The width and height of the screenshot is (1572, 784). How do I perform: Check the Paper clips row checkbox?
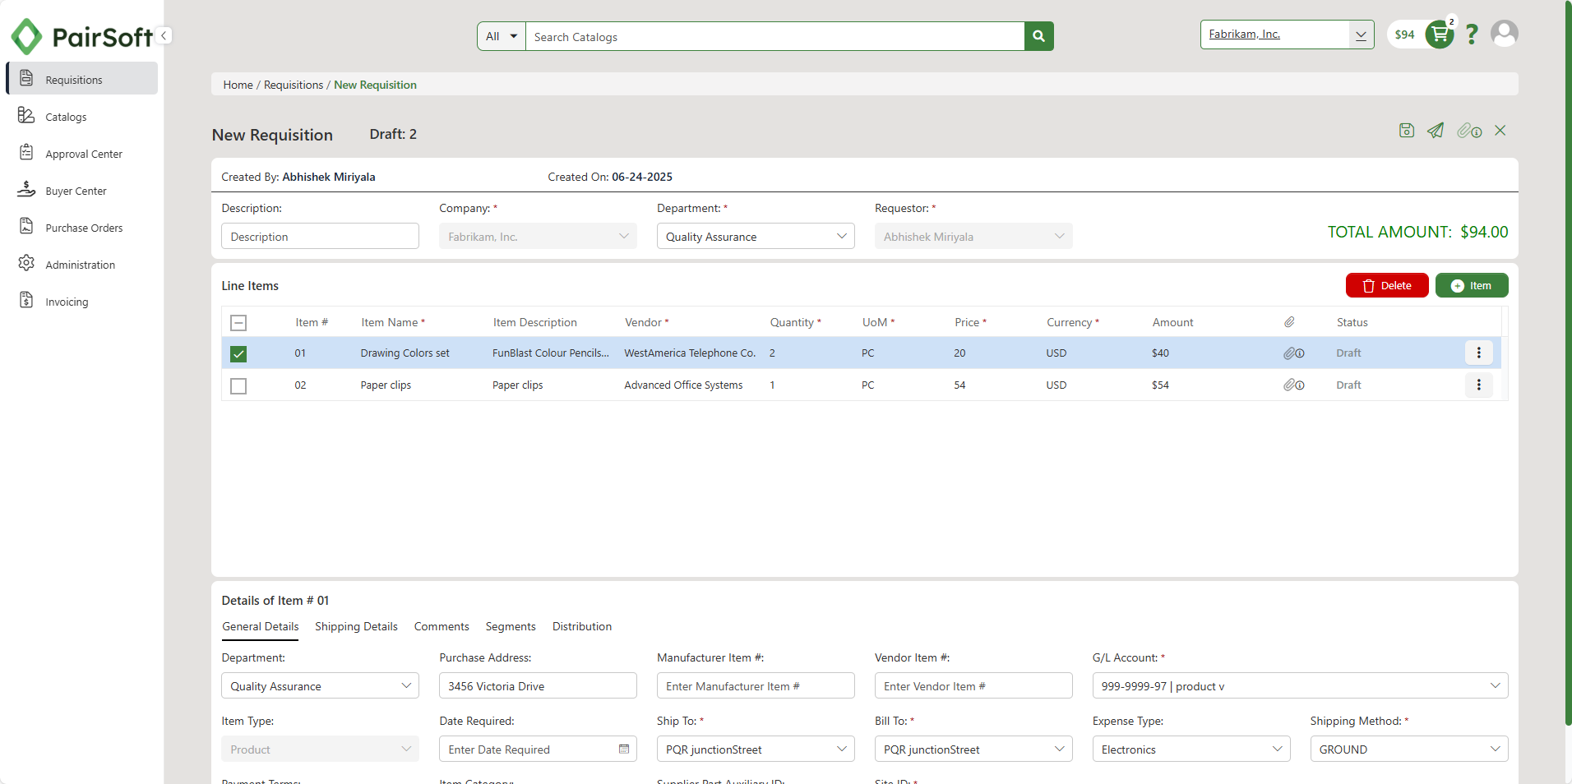pyautogui.click(x=238, y=386)
